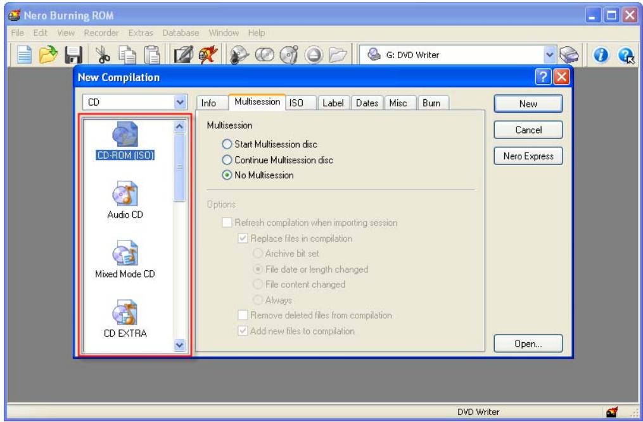Click the New Compilation dialog help button
Screen dimensions: 643x422
pos(543,77)
